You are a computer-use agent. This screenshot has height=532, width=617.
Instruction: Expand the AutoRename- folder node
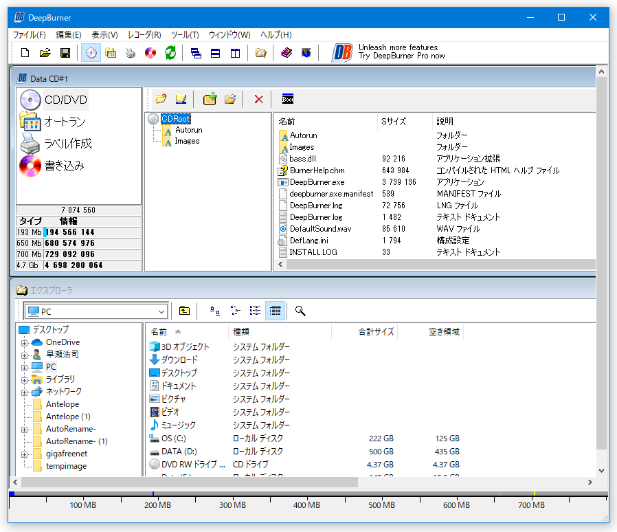coord(25,430)
